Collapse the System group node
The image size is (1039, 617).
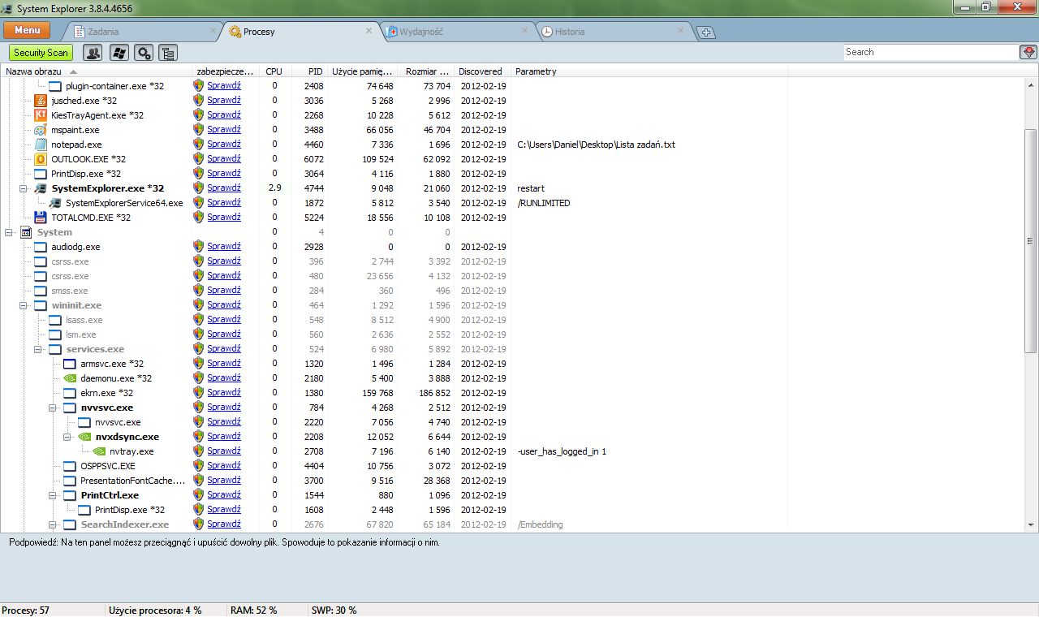pos(9,232)
